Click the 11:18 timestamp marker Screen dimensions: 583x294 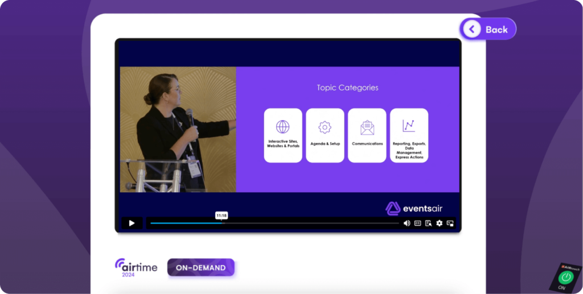point(221,216)
